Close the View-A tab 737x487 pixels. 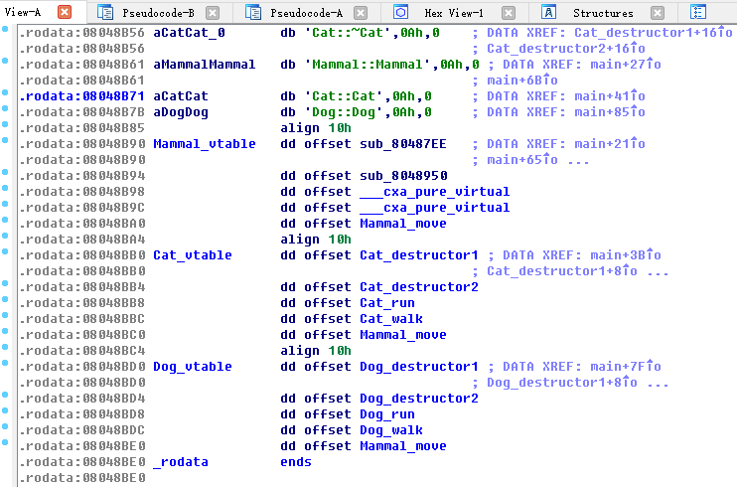(x=65, y=13)
